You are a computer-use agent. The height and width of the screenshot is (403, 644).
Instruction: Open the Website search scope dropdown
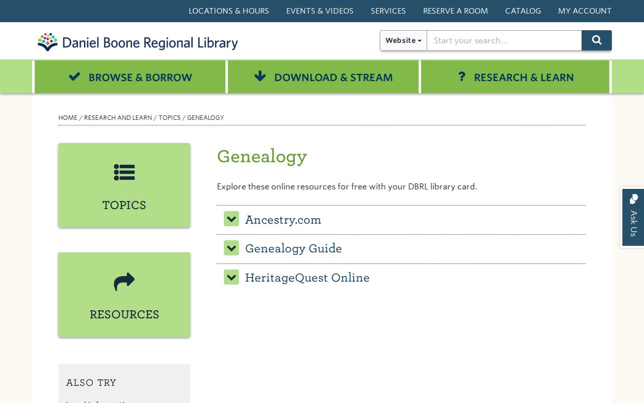[404, 40]
